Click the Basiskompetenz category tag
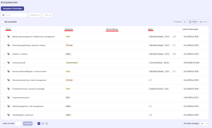 click(x=72, y=63)
